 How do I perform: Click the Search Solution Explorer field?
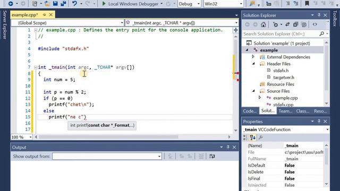pos(281,34)
